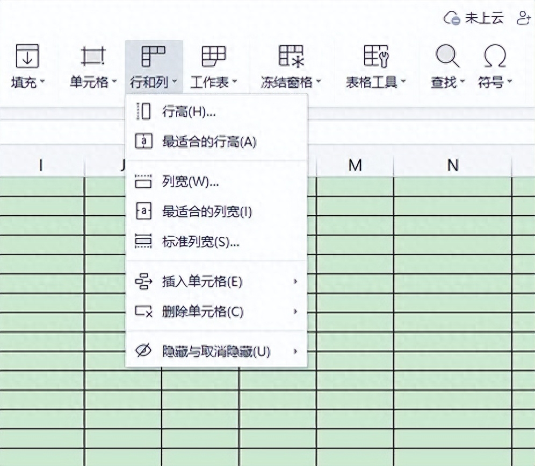Open the 冻结窗格 dropdown arrow

click(319, 81)
